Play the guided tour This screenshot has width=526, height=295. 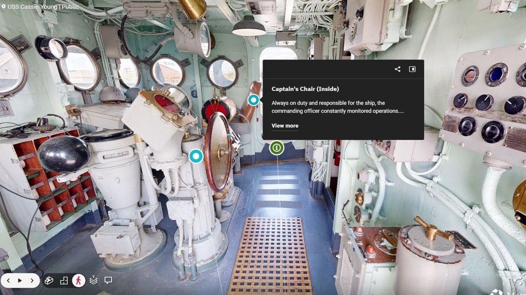tap(20, 280)
